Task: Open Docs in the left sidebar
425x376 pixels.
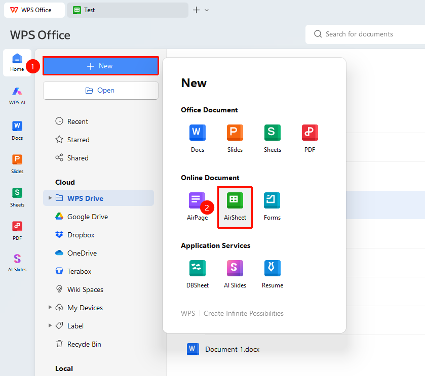Action: 17,131
